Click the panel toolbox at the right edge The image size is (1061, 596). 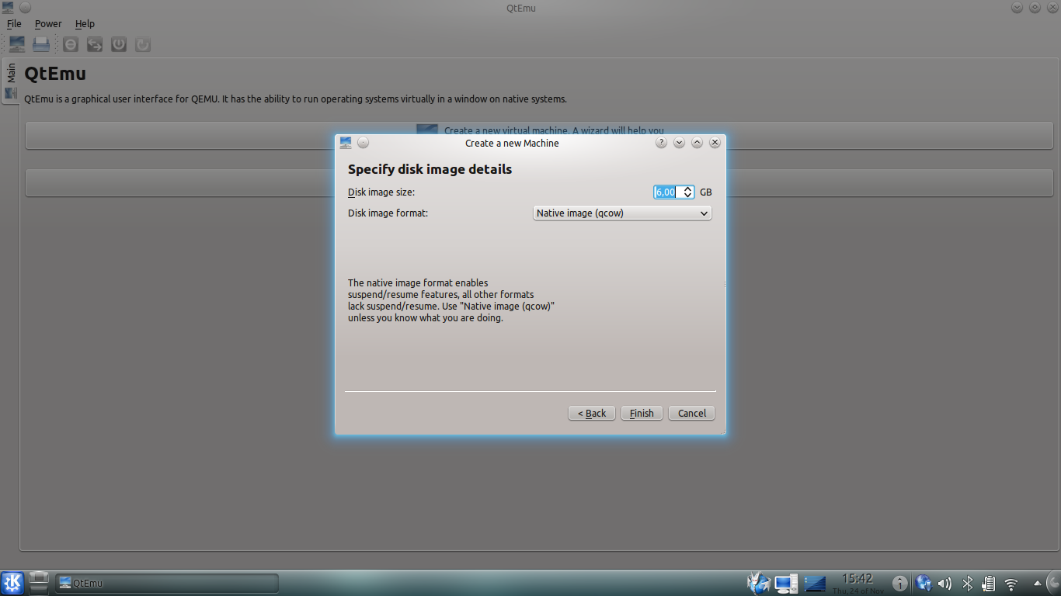(1053, 583)
